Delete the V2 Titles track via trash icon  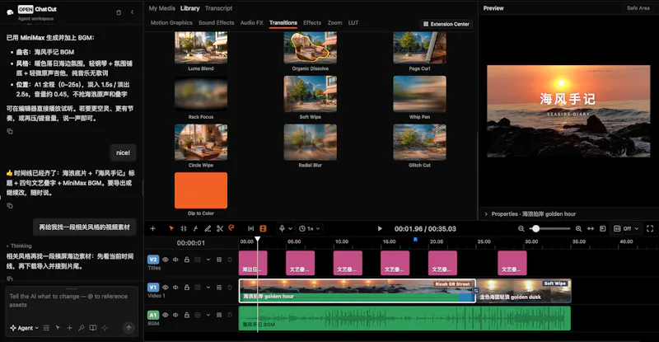230,260
